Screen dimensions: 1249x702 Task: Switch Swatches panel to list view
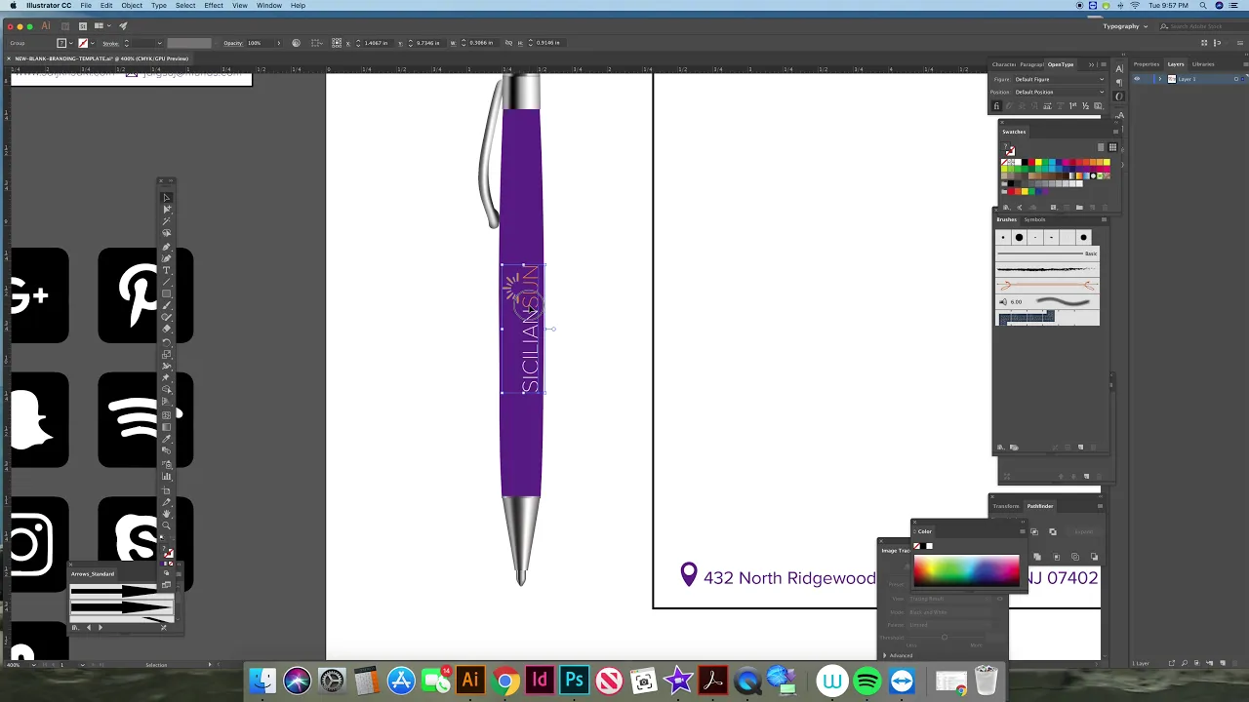[1101, 147]
